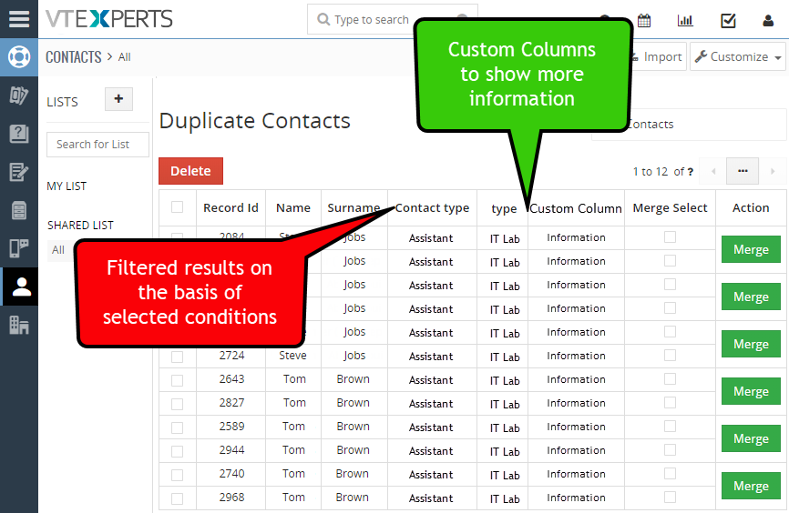This screenshot has width=789, height=513.
Task: Tick Merge Select for record 2968
Action: [670, 497]
